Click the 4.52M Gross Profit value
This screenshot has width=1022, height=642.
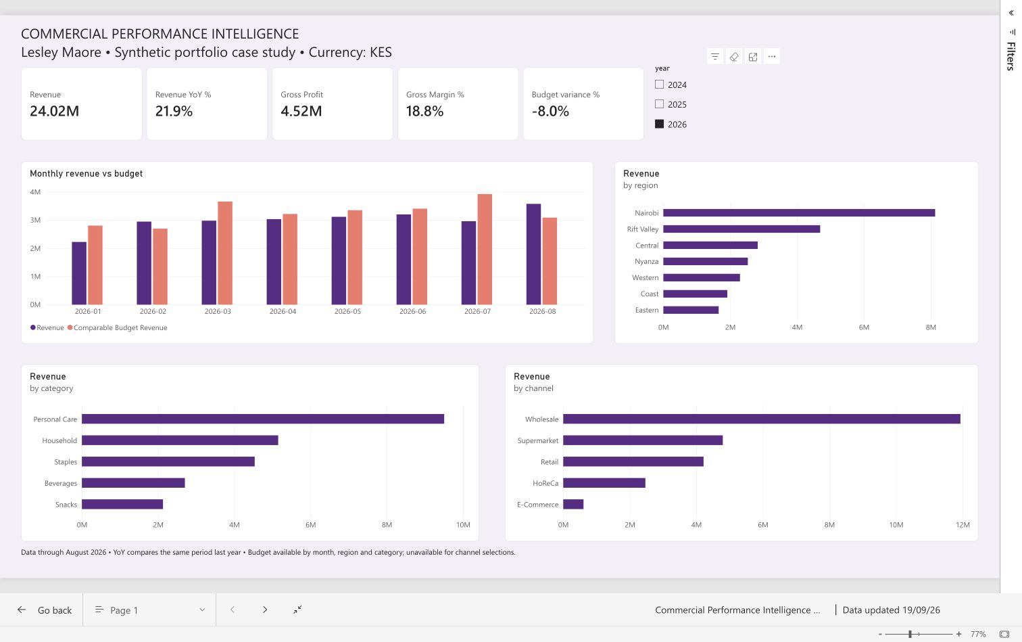point(301,111)
